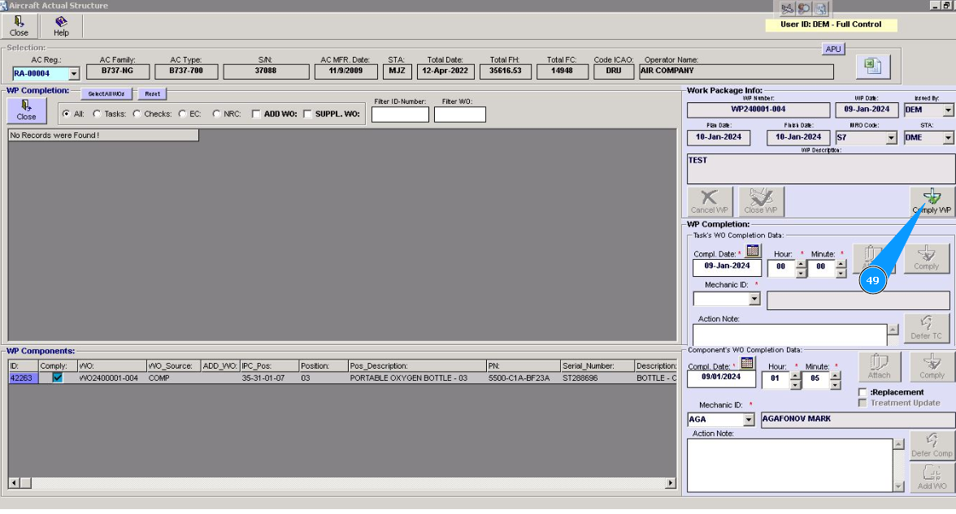
Task: Click Close in WP Completion panel
Action: (x=26, y=110)
